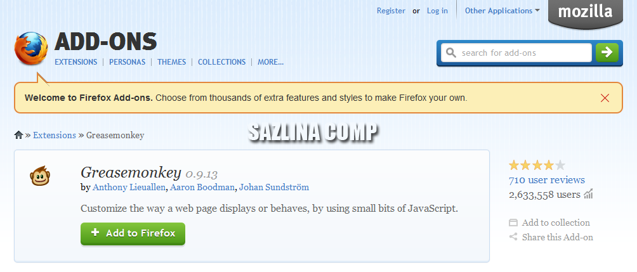
Task: Click the magnifier icon in search box
Action: click(450, 53)
